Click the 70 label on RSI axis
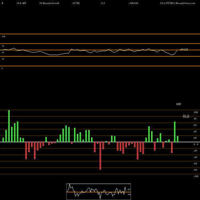The width and height of the screenshot is (200, 200). pos(3,46)
